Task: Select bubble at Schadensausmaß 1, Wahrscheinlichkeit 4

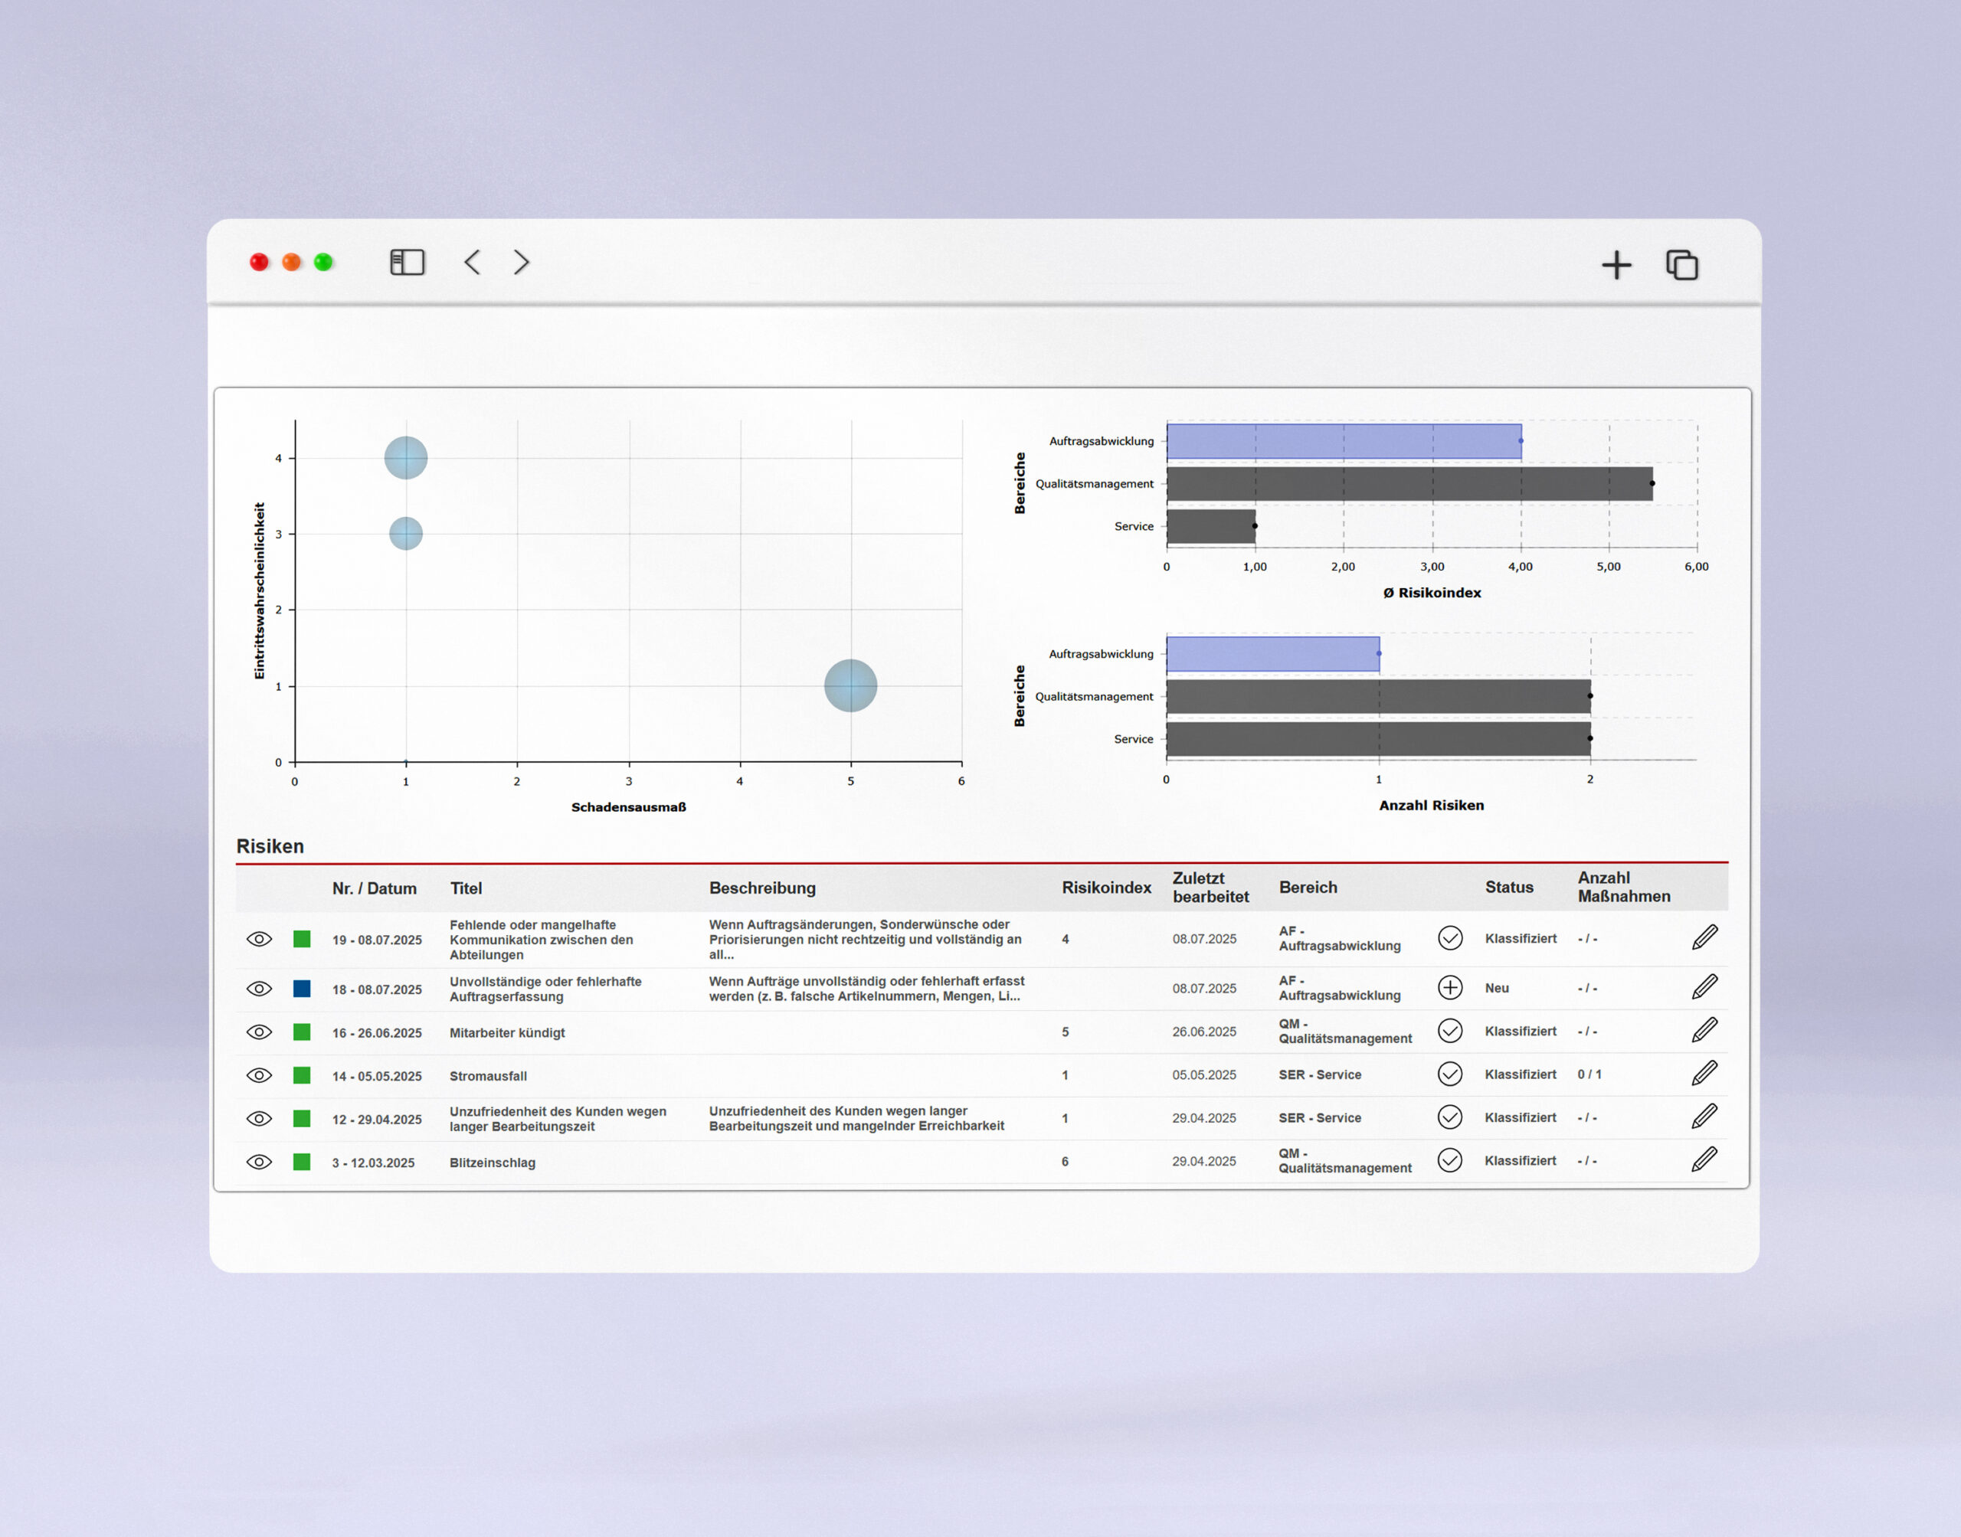Action: pos(406,458)
